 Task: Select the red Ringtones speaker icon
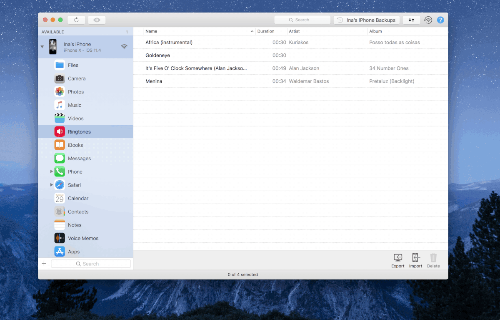click(60, 132)
